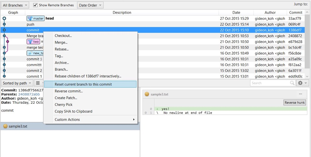This screenshot has height=157, width=311.
Task: Click the Reverse hunk button
Action: 295,102
